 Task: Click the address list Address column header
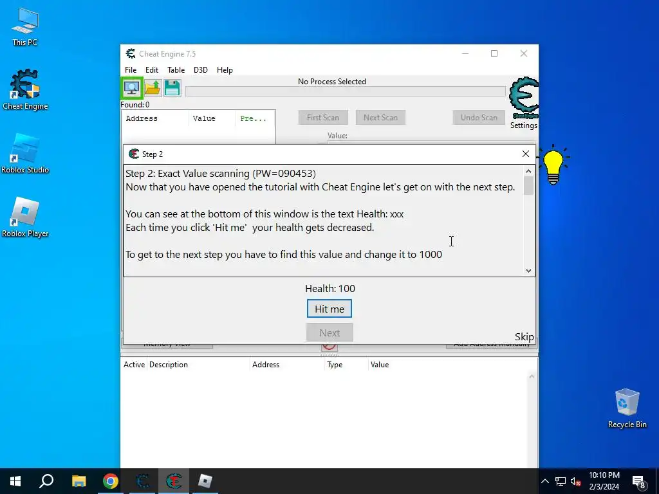(x=288, y=365)
